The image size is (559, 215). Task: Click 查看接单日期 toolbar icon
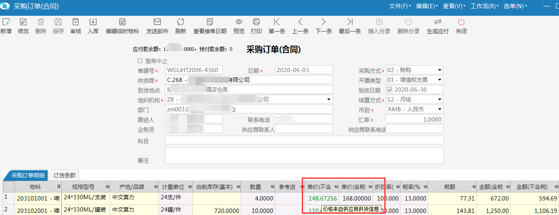[x=210, y=22]
